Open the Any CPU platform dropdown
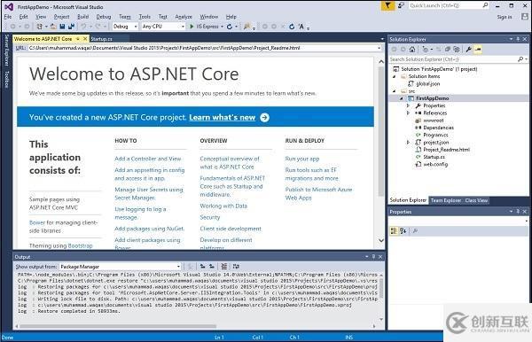This screenshot has width=532, height=342. (x=163, y=27)
